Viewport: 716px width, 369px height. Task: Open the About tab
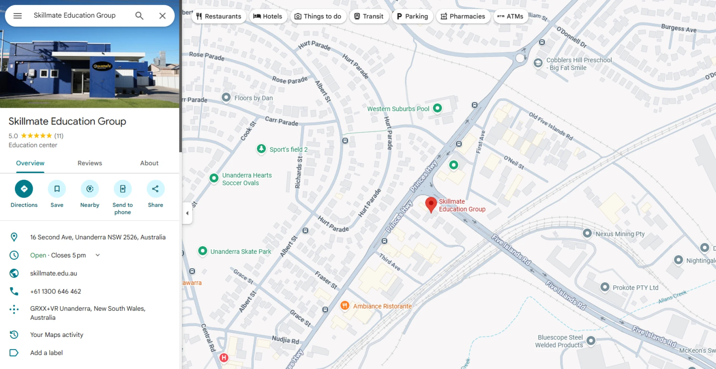[x=149, y=163]
